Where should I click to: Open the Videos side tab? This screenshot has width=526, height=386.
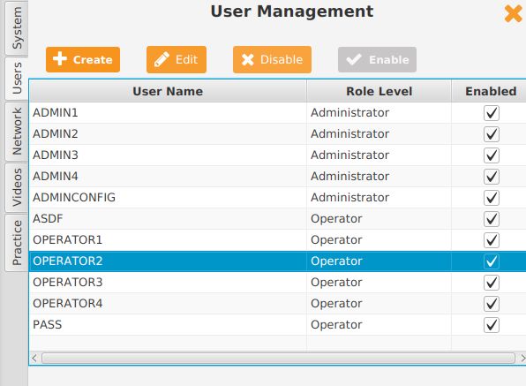click(17, 187)
